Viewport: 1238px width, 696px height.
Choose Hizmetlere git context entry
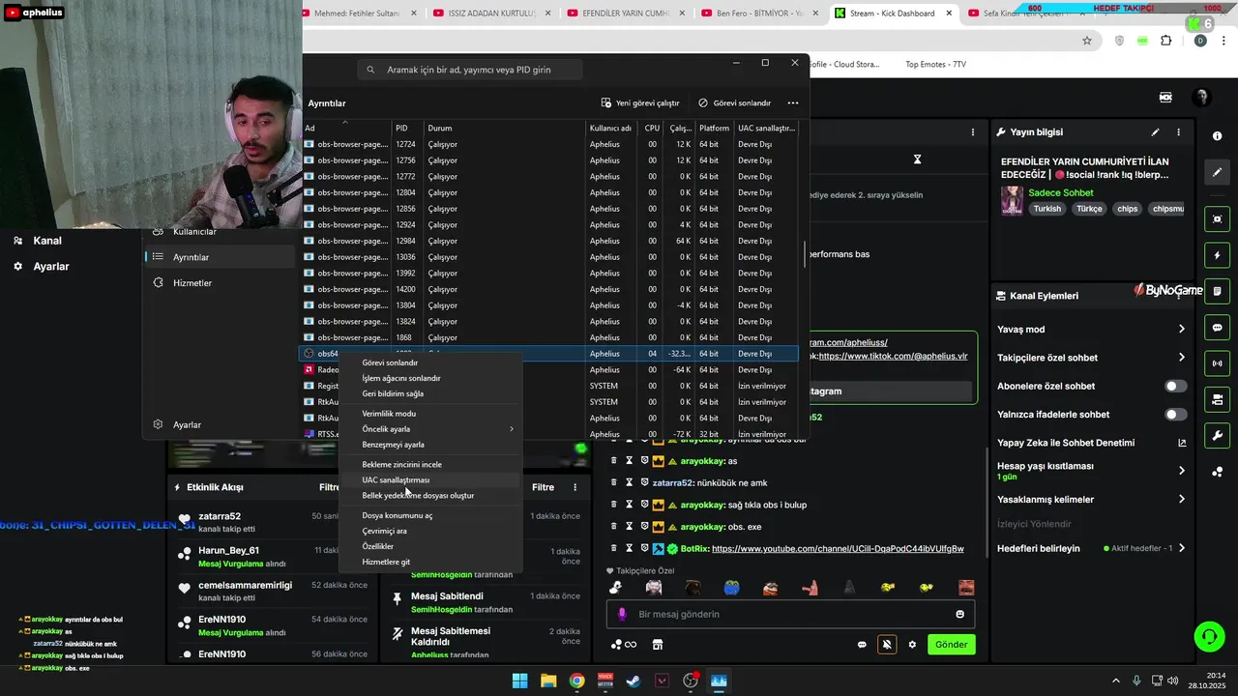pos(431,562)
